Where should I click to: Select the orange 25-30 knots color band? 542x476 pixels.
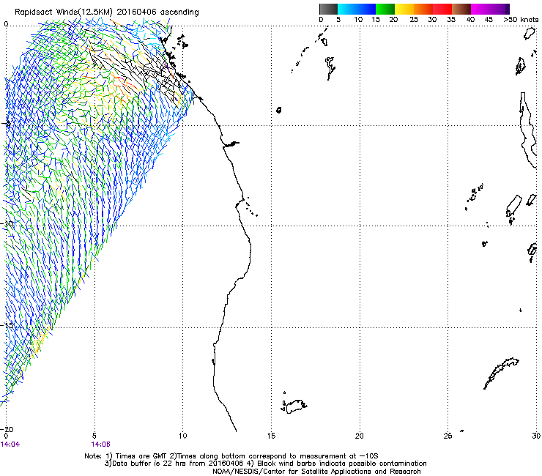(423, 9)
